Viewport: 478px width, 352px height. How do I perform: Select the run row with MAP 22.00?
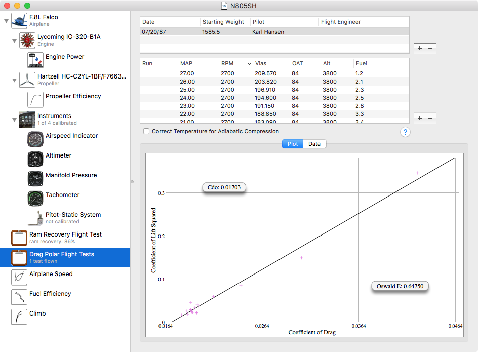pyautogui.click(x=274, y=114)
